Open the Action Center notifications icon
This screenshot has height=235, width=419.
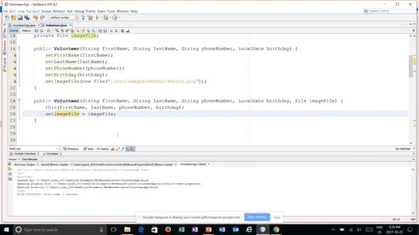click(x=410, y=229)
